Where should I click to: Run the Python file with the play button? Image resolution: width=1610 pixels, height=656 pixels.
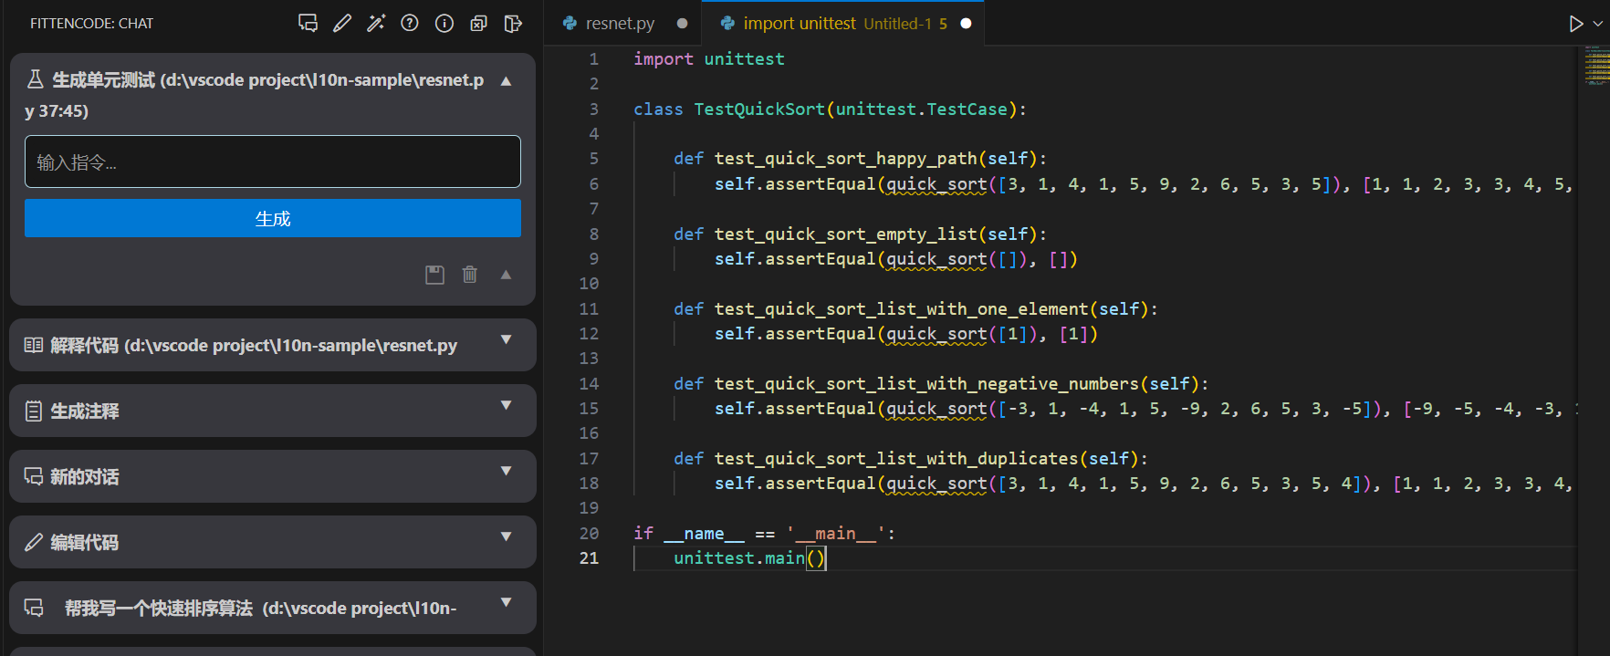coord(1575,24)
